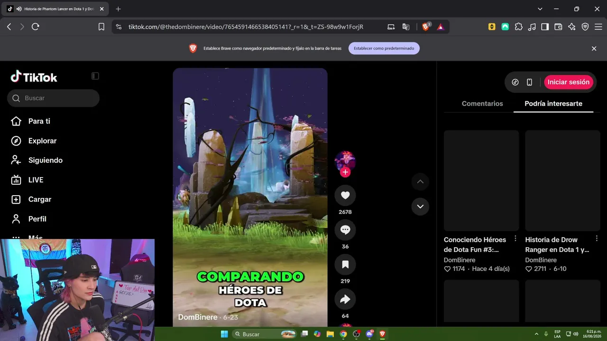
Task: Open Discord from the taskbar
Action: pos(370,334)
